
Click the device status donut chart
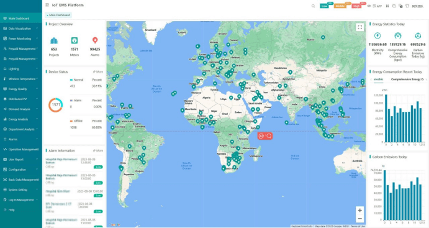56,105
